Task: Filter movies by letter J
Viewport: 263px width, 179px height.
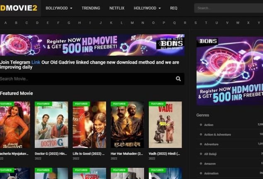Action: 101,23
